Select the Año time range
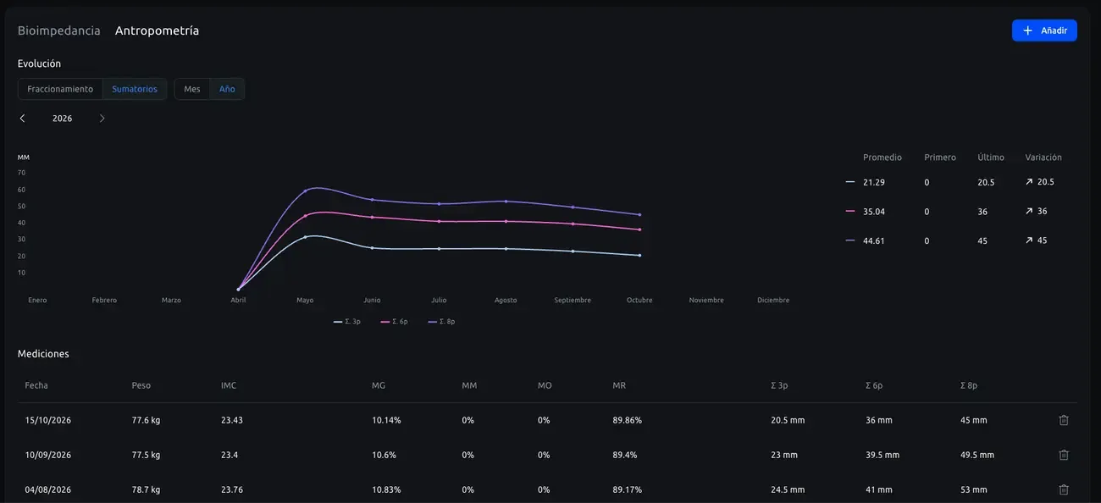1101x503 pixels. (227, 89)
